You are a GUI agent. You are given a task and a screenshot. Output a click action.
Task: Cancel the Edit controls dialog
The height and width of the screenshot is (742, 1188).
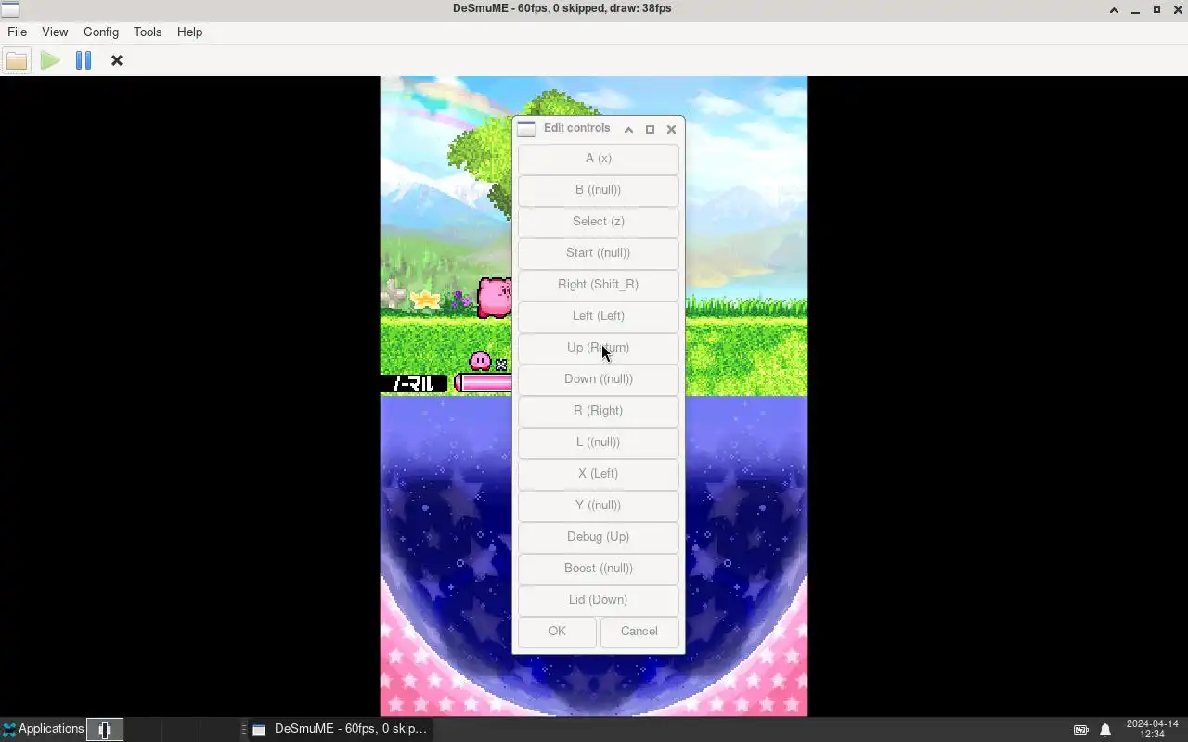click(x=639, y=632)
